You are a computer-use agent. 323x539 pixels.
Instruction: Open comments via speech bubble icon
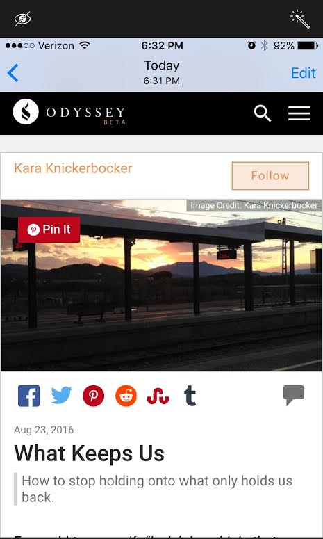294,395
